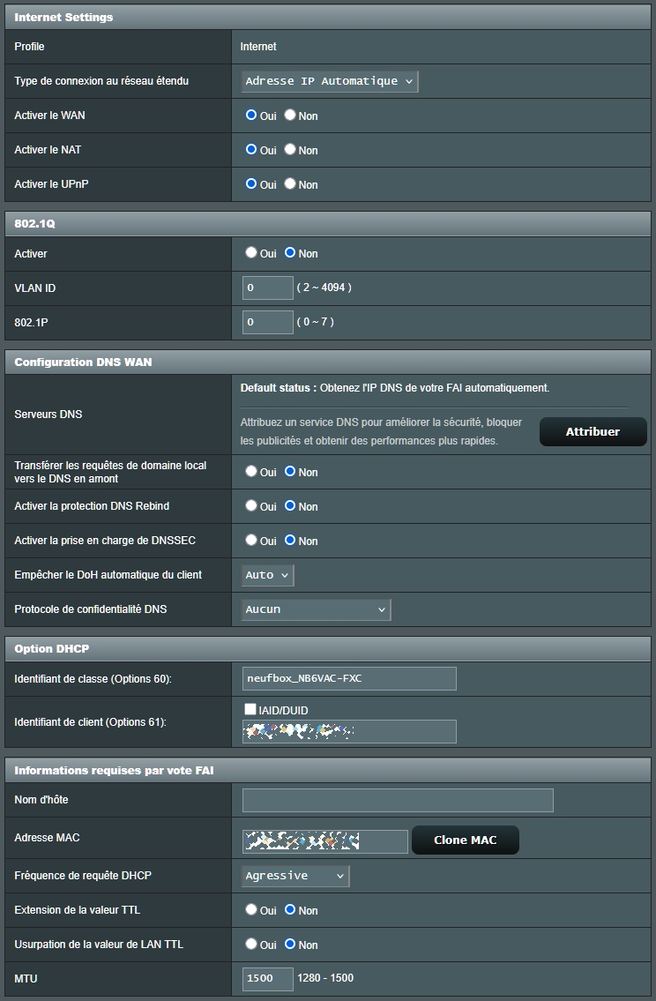
Task: Click the Nom d'hôte text field
Action: coord(398,800)
